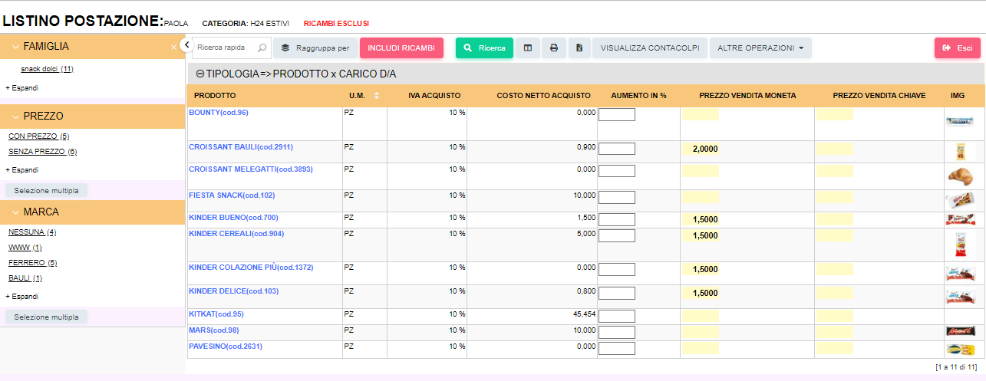Expand more FAMIGLIA options with + Espandi
This screenshot has height=381, width=986.
pyautogui.click(x=22, y=87)
